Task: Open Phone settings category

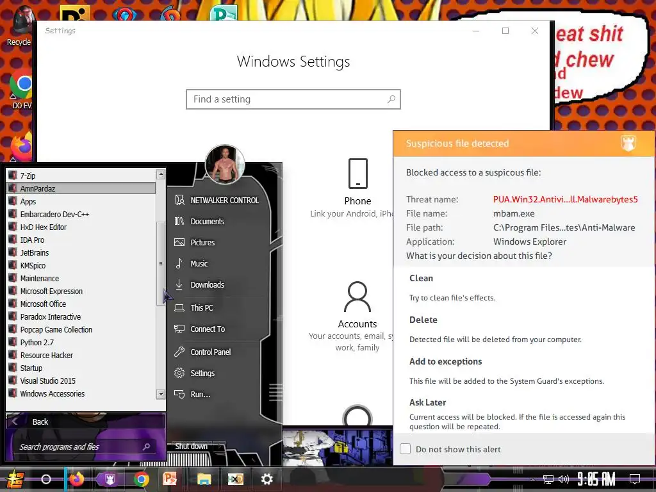Action: (x=357, y=188)
